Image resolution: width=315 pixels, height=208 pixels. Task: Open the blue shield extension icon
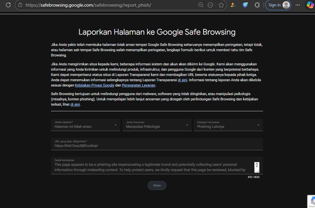point(245,5)
